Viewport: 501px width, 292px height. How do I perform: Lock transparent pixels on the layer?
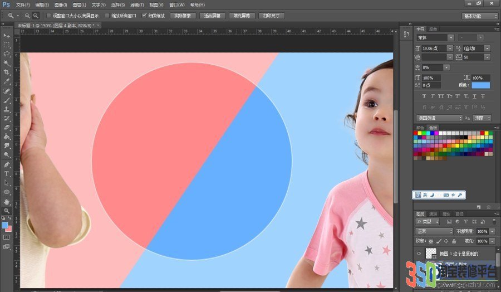pyautogui.click(x=431, y=241)
